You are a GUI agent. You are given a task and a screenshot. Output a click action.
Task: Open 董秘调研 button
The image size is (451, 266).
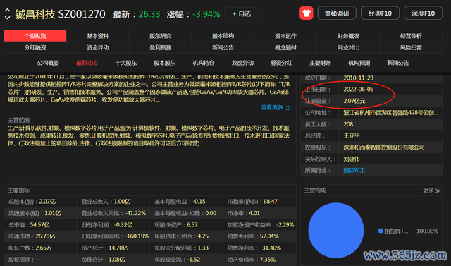[337, 13]
